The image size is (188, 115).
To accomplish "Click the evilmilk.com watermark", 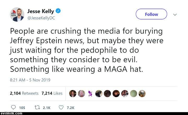I will [x=10, y=113].
